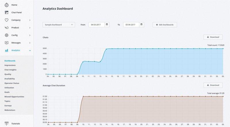Click the Chats data point at day 14
Image resolution: width=230 pixels, height=127 pixels.
pos(106,49)
